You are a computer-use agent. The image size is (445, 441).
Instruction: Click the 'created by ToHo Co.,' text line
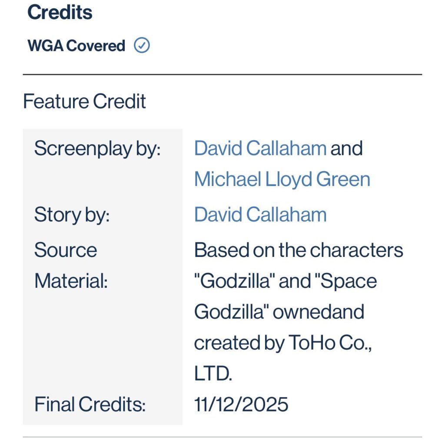pyautogui.click(x=283, y=343)
